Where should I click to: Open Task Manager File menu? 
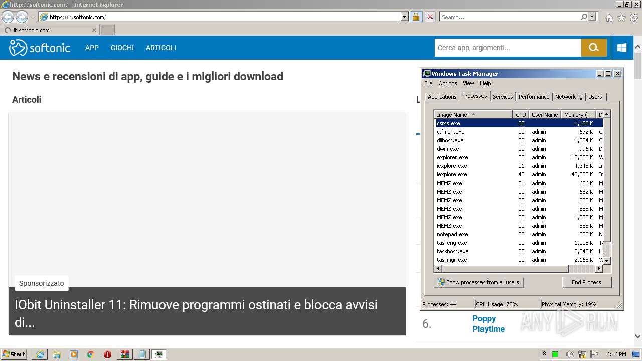point(428,83)
